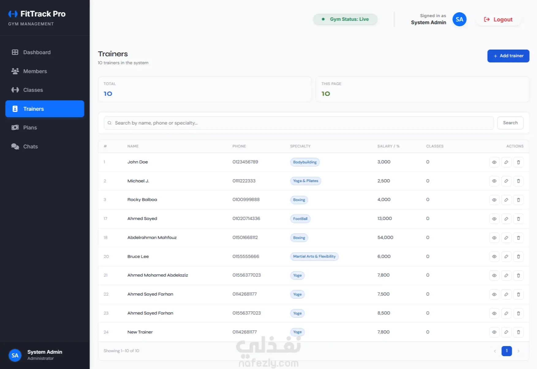Click the SALARY / % column header

point(388,146)
